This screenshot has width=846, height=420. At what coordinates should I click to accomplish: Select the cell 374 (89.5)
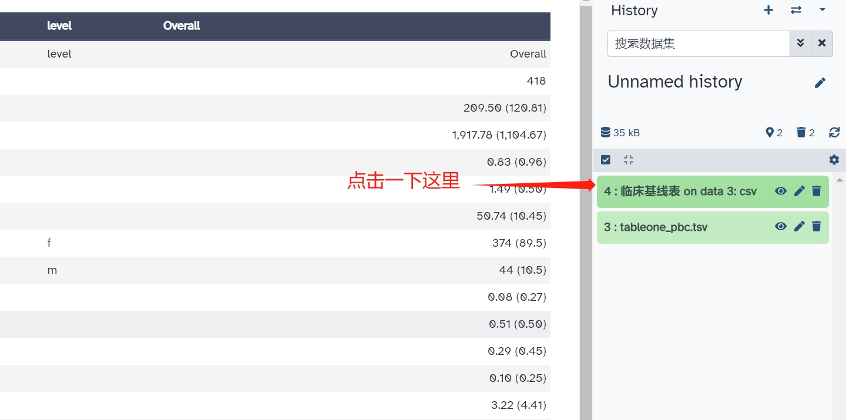click(x=519, y=243)
